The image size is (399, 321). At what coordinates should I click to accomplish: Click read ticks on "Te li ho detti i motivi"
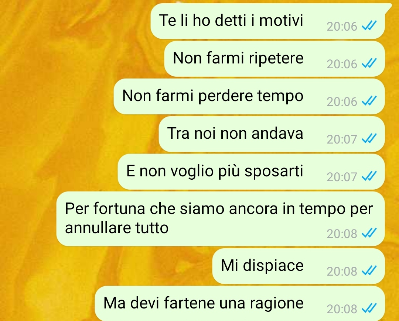[369, 25]
